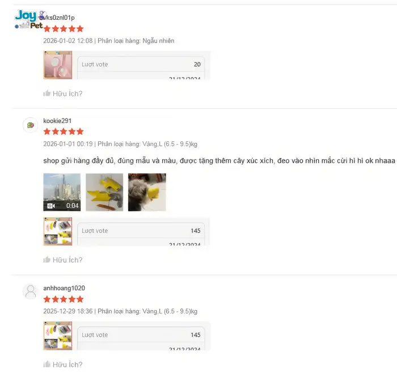Click username anhhoang1020

[64, 288]
